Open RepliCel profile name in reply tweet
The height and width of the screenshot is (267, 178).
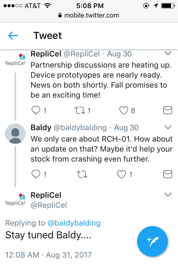[46, 195]
